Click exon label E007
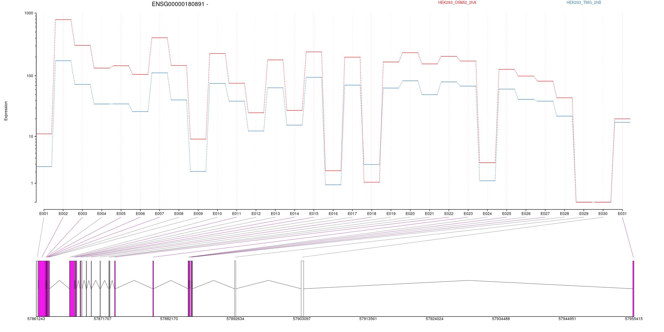664x332 pixels. (159, 214)
